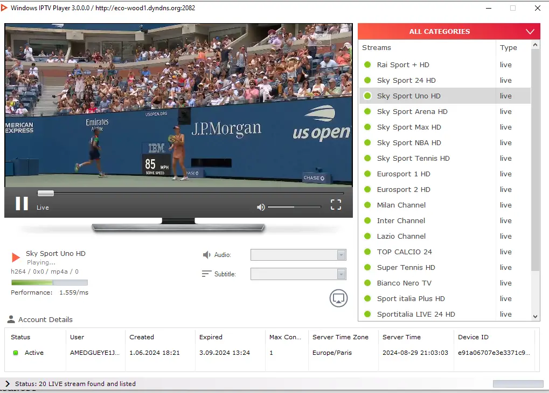Mute the player volume speaker icon

coord(261,207)
